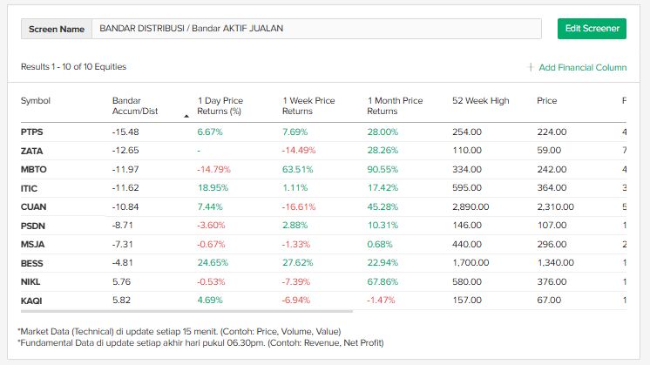Sort by 1 Week Price Returns header
This screenshot has height=365, width=650.
click(308, 105)
